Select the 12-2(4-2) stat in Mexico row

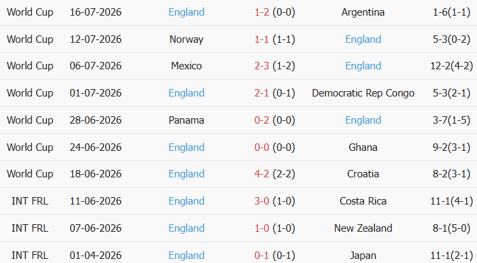[x=451, y=66]
